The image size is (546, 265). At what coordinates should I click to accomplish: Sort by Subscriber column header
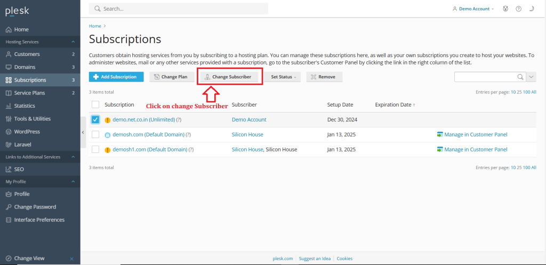point(244,105)
